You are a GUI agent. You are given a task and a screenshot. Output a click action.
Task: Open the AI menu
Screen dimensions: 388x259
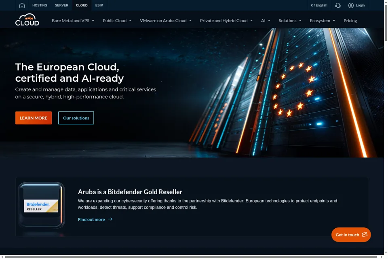(x=263, y=21)
